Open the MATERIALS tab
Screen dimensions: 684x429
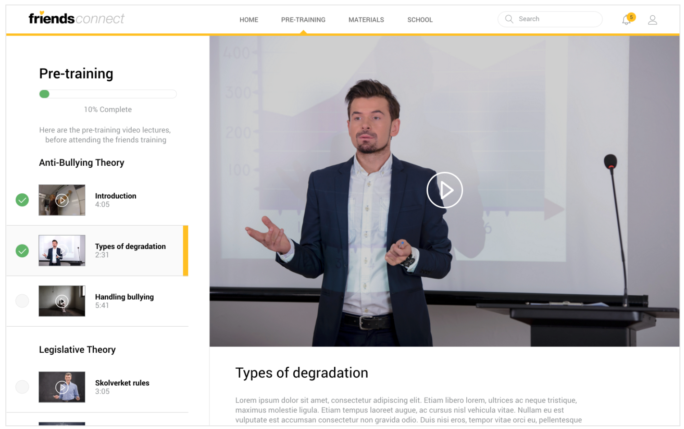click(x=366, y=20)
